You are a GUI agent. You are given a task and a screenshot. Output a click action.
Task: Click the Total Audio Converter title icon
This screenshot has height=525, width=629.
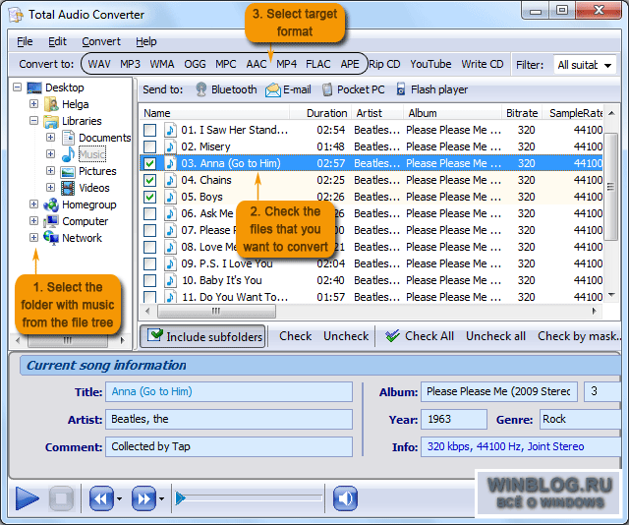pos(17,15)
